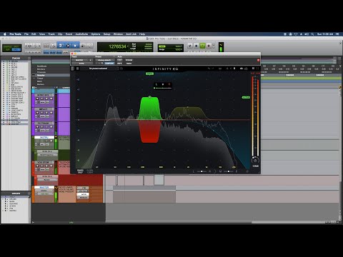This screenshot has width=343, height=257.
Task: Open the Track menu
Action: click(x=51, y=34)
